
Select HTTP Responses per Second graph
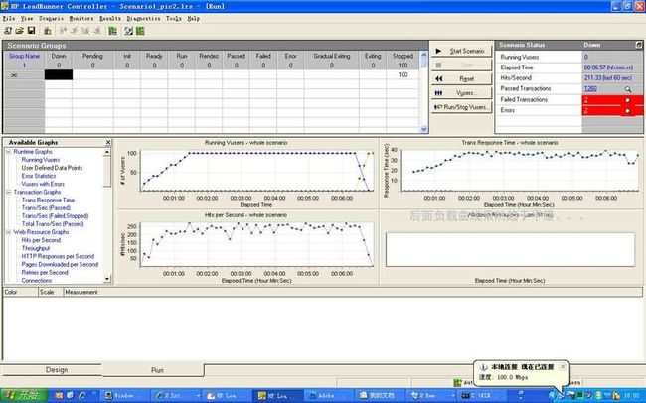58,256
